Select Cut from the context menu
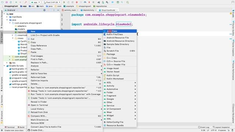This screenshot has height=132, width=235. click(65, 39)
